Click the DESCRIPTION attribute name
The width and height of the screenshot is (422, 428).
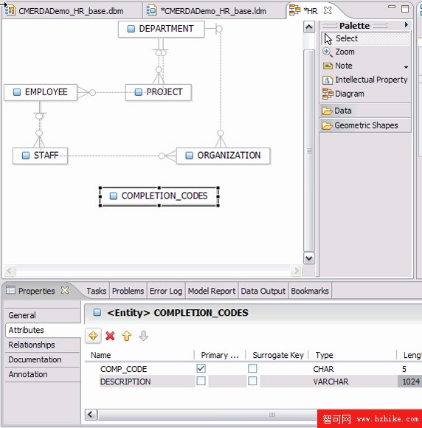(x=125, y=382)
